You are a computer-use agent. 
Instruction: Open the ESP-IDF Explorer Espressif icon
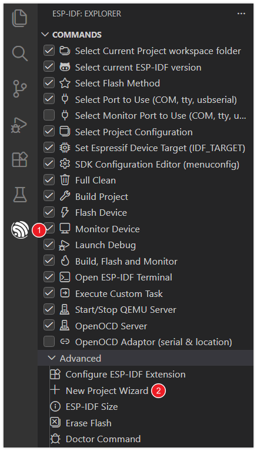tap(20, 230)
